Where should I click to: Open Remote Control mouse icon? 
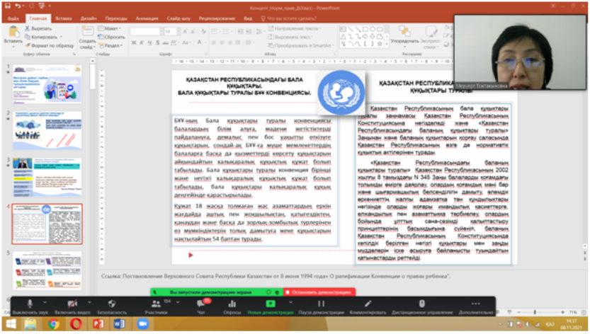[x=422, y=303]
